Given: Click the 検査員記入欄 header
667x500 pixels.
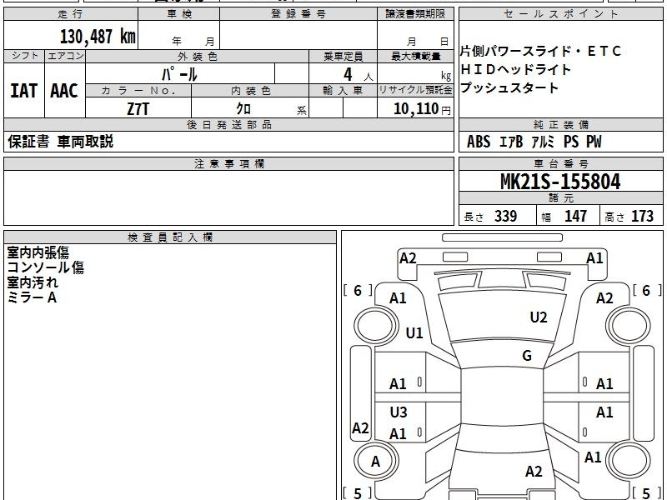Looking at the screenshot, I should 170,237.
